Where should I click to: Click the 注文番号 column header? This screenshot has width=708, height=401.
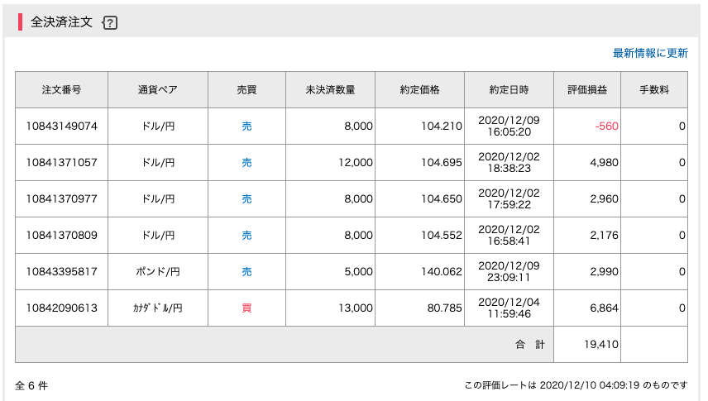pyautogui.click(x=61, y=90)
